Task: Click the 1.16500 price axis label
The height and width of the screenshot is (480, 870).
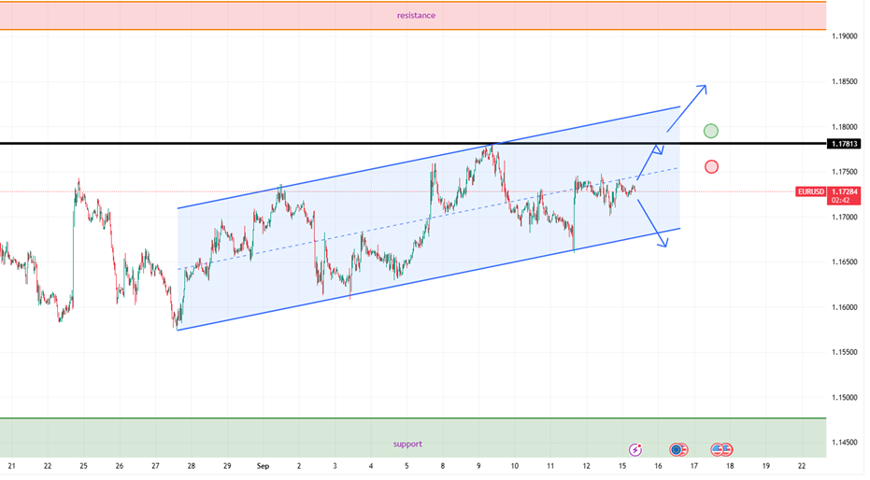Action: (x=844, y=261)
